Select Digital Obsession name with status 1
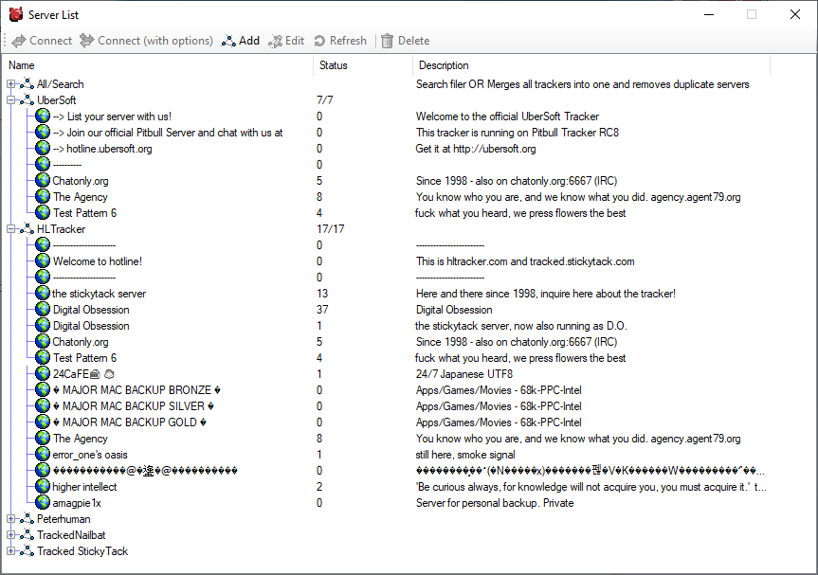 click(x=91, y=325)
